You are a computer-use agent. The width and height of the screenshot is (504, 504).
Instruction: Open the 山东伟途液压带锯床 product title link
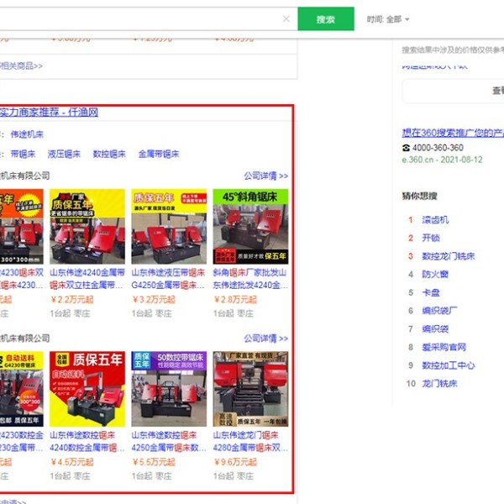169,279
